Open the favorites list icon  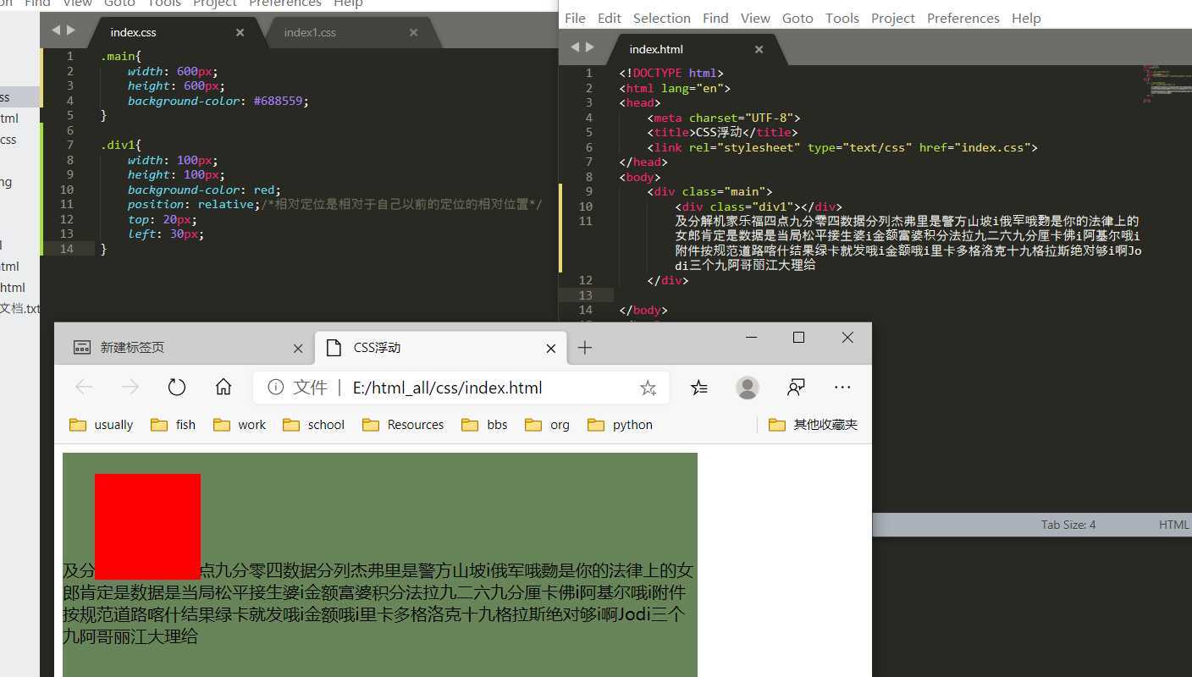click(699, 388)
